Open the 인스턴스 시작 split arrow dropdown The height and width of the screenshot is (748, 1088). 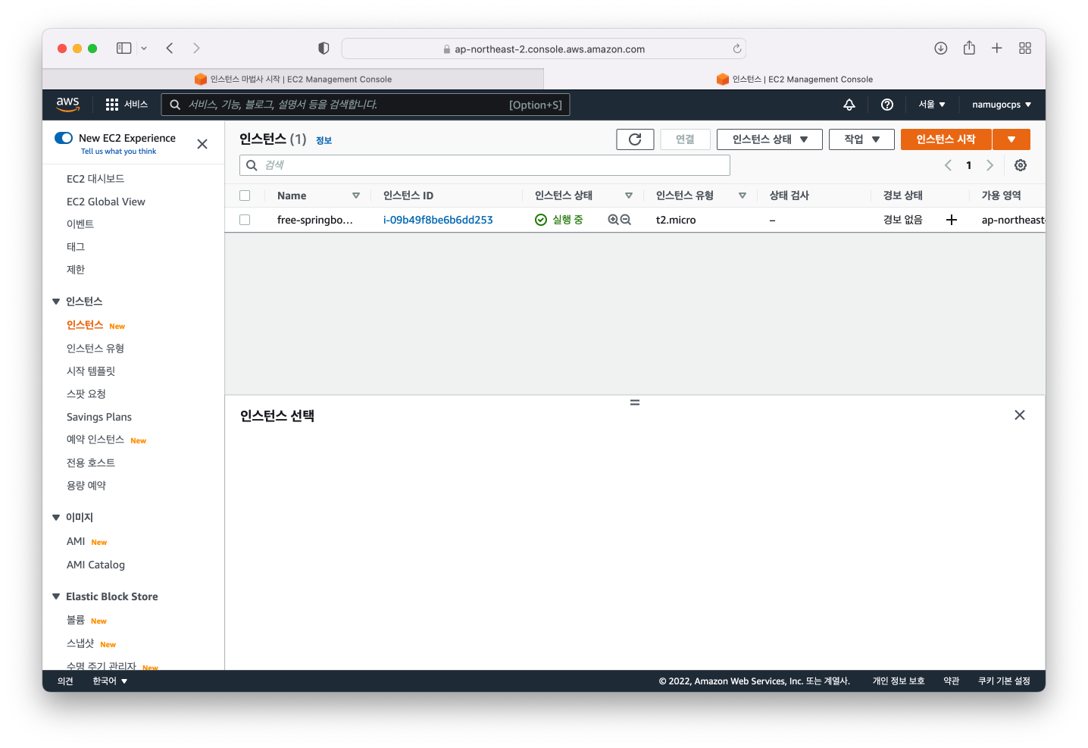coord(1011,139)
